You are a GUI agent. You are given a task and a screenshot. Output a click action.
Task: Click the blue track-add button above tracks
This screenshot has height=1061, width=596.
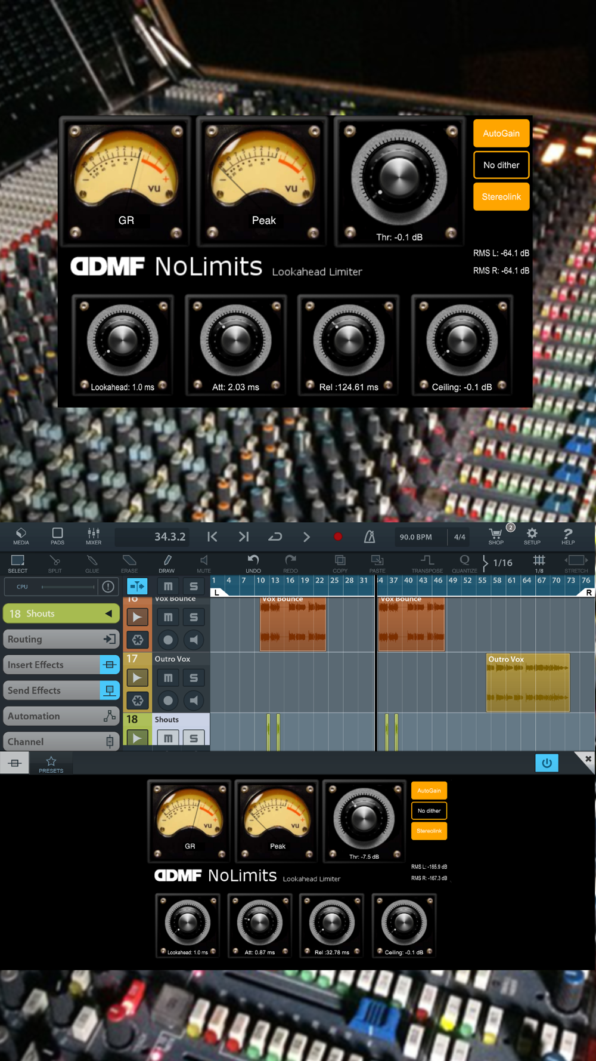[x=137, y=587]
